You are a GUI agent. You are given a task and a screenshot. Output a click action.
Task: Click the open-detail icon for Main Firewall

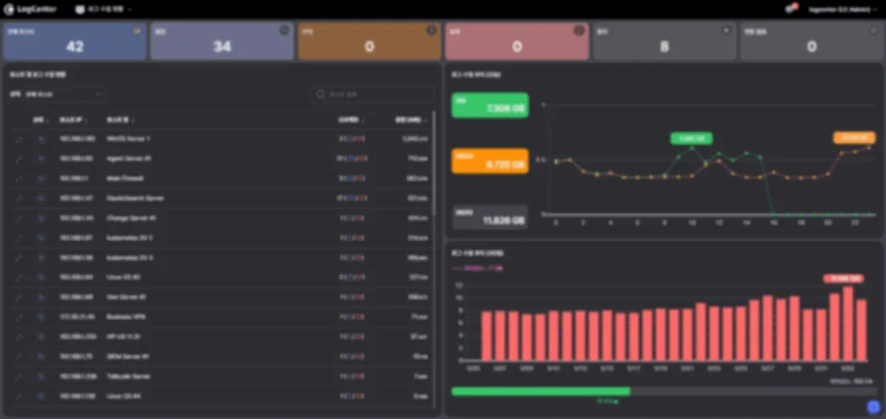tap(19, 179)
